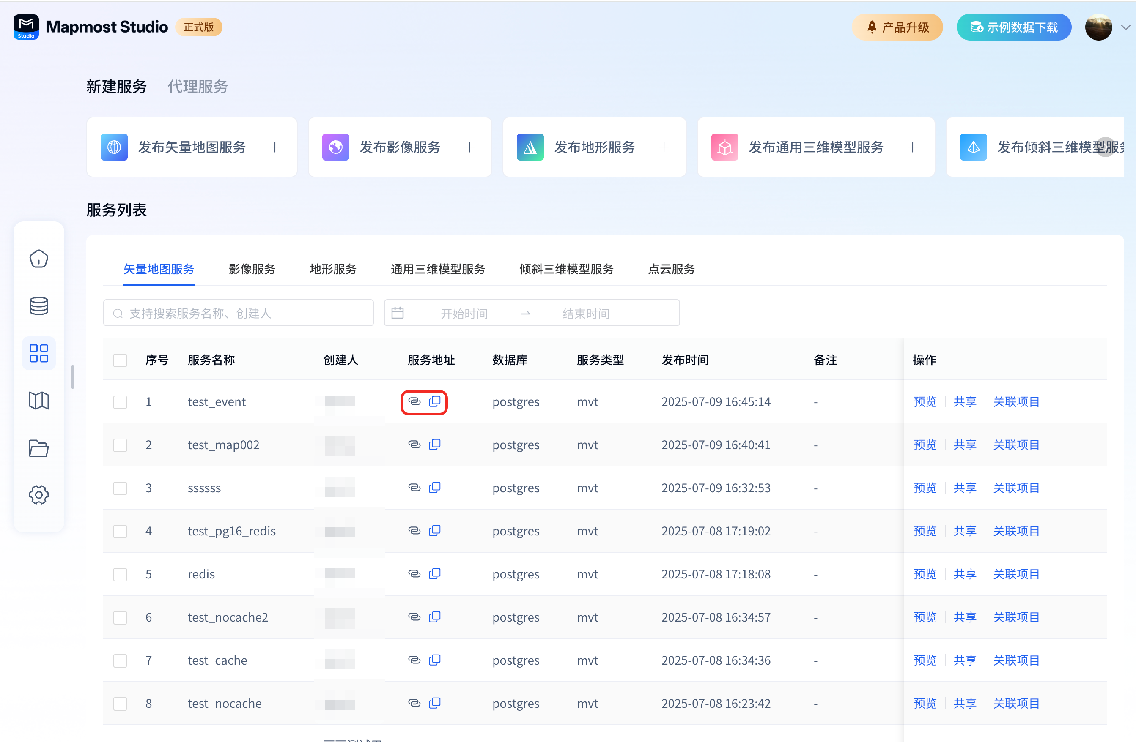
Task: Click the 结束时间 date field
Action: click(586, 313)
